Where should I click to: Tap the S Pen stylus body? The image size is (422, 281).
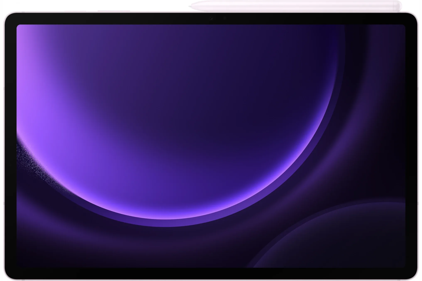pyautogui.click(x=295, y=6)
